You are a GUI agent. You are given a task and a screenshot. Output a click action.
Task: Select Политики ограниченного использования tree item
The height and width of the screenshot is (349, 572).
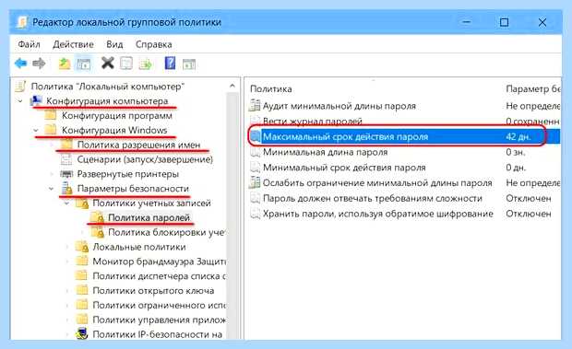(x=159, y=305)
